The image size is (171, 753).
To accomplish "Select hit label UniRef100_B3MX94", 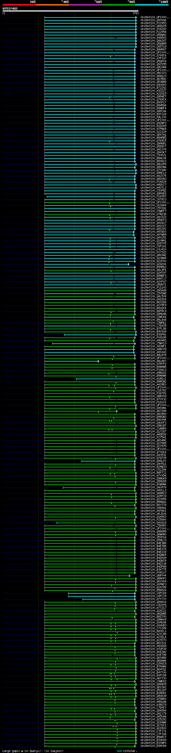I will pyautogui.click(x=153, y=746).
